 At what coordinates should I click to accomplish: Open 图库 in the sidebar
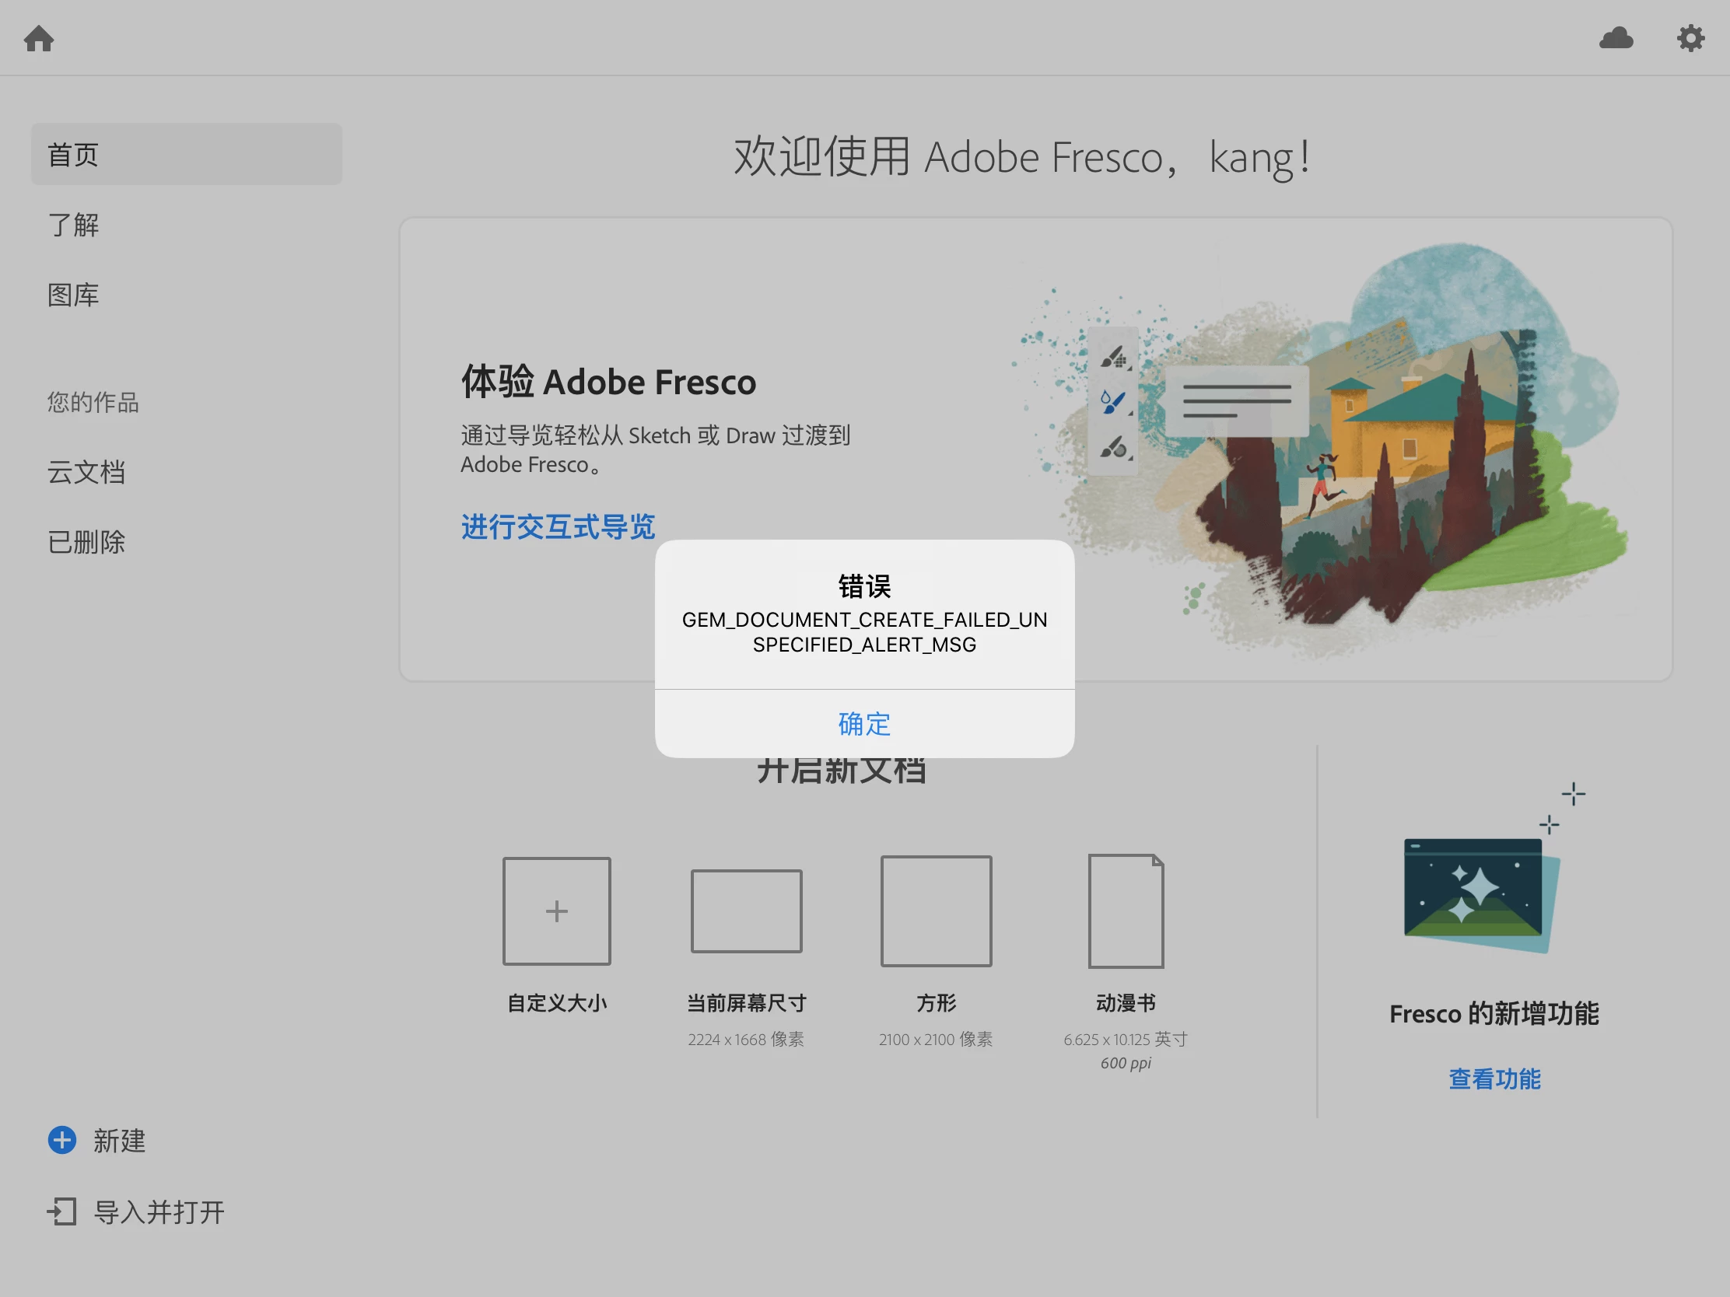click(74, 295)
